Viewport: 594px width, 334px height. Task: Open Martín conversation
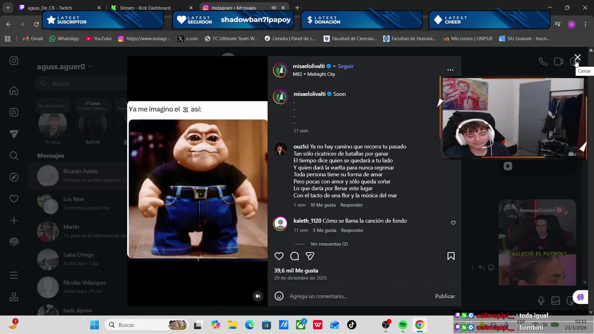point(78,231)
